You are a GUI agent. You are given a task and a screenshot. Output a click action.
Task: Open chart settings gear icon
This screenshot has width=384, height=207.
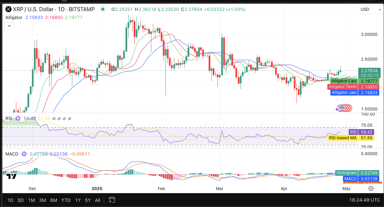pos(371,188)
